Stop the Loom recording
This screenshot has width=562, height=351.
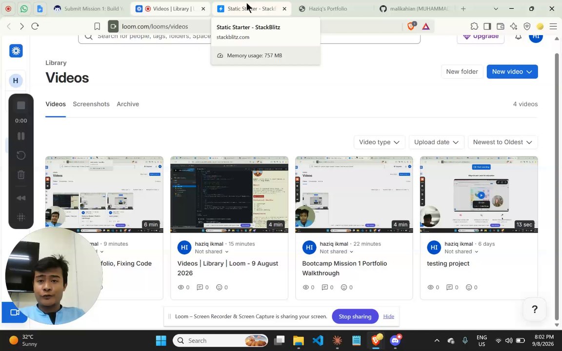21,105
